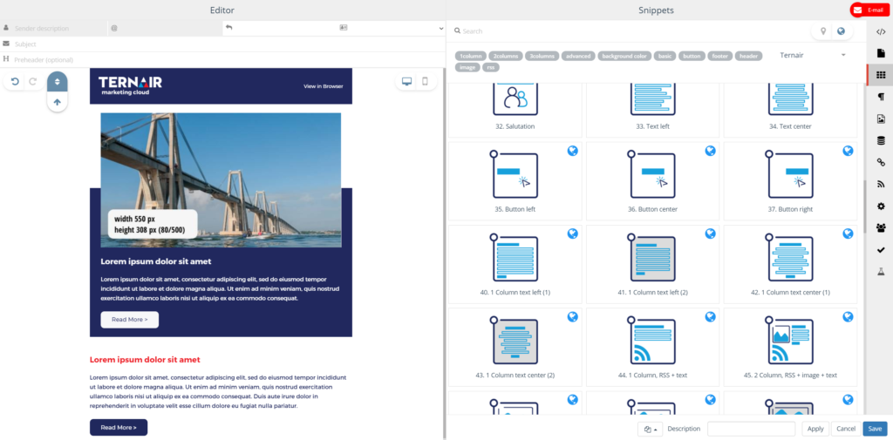This screenshot has height=440, width=893.
Task: Open the copy options dropdown near Description
Action: (x=650, y=430)
